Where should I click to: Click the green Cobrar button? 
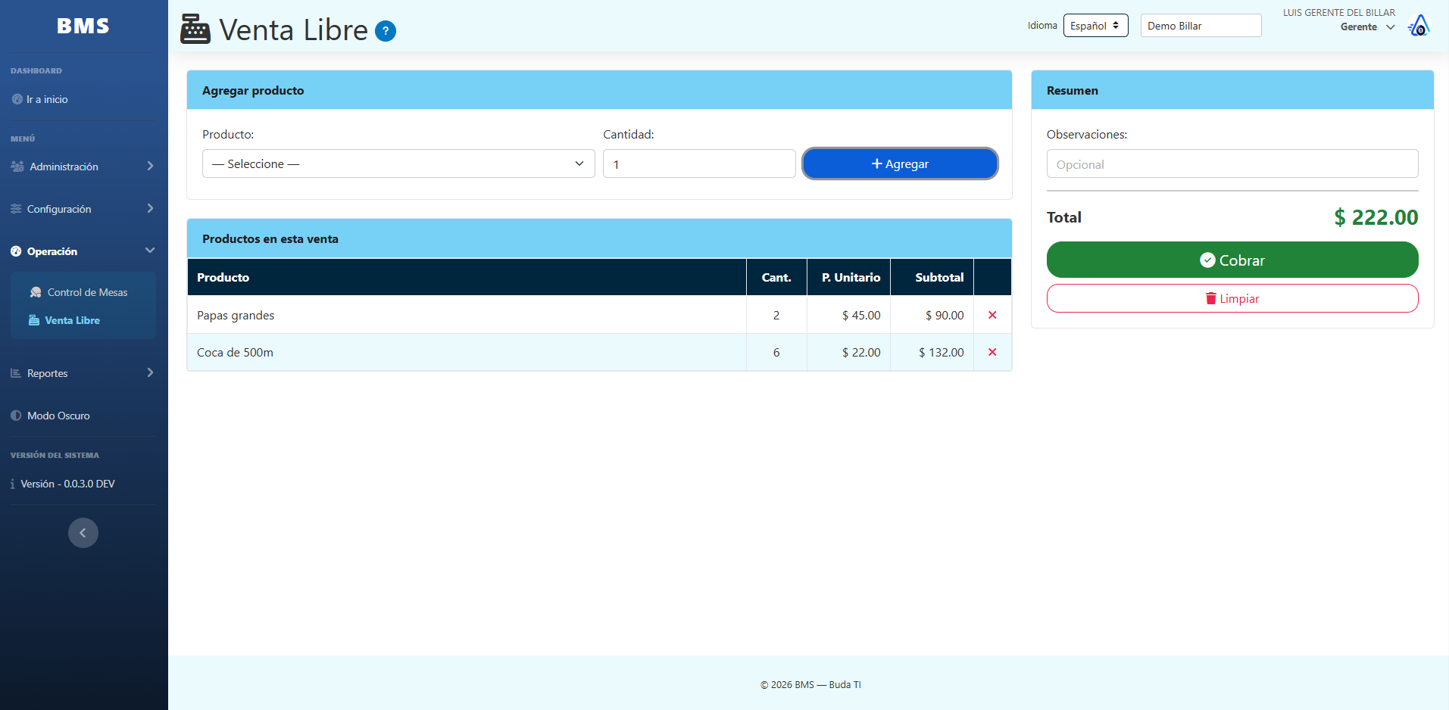pos(1232,260)
